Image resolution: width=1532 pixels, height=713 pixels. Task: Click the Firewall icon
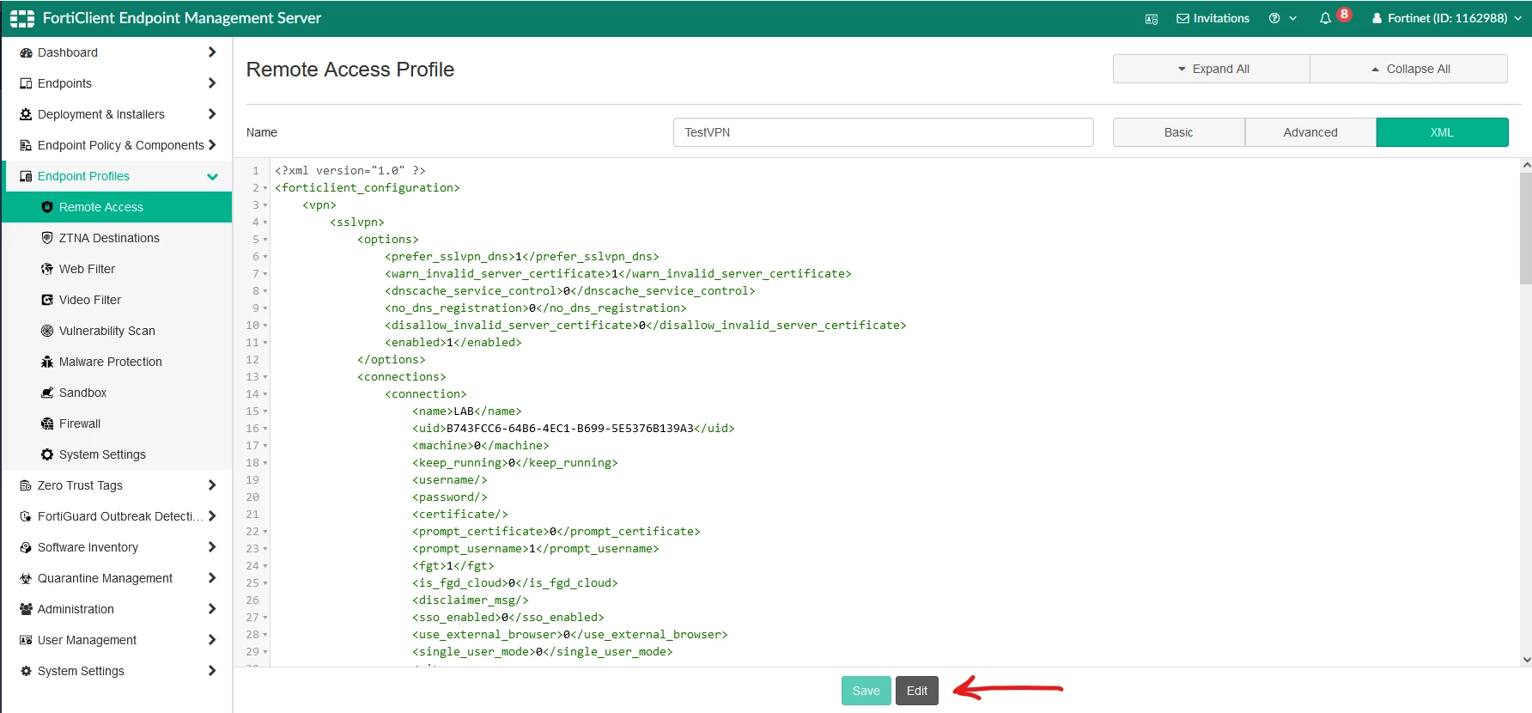47,424
